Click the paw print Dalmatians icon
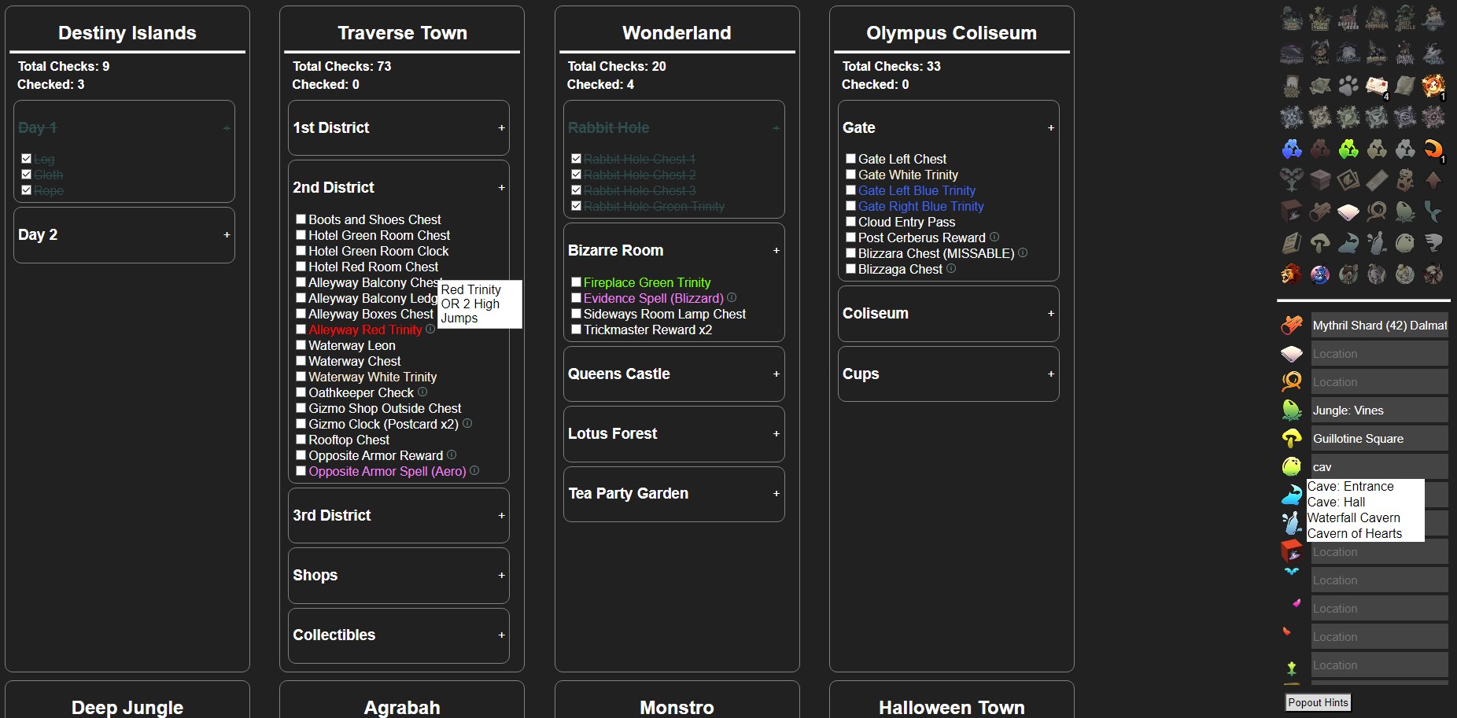This screenshot has height=718, width=1457. [1348, 86]
